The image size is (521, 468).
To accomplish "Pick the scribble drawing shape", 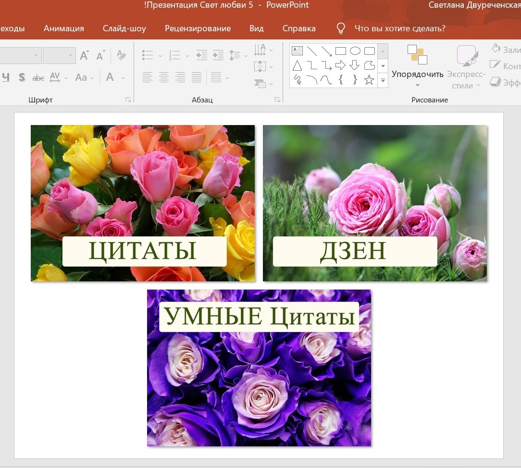I will (298, 80).
